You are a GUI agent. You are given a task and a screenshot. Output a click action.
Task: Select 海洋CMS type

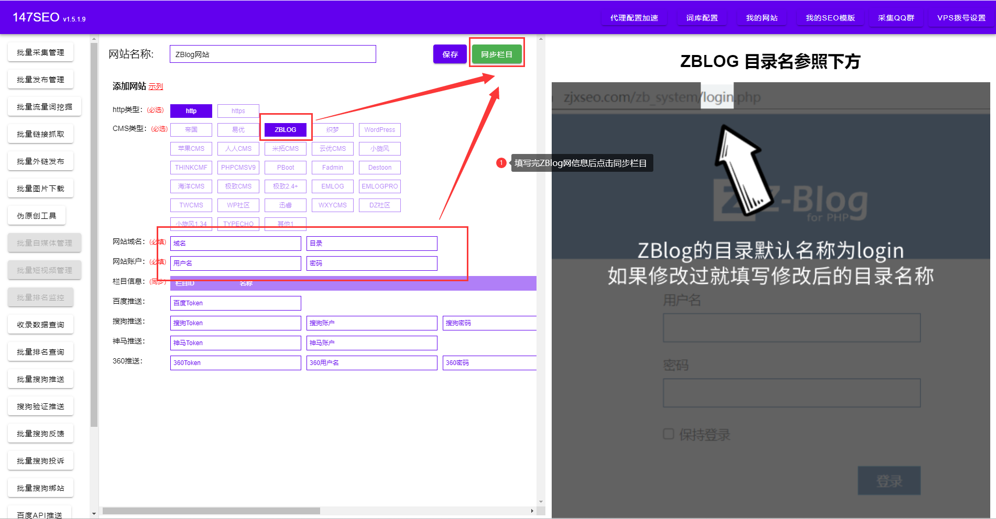point(191,186)
